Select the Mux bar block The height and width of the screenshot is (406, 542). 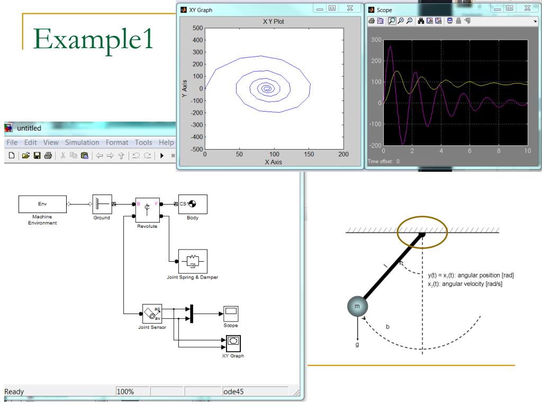192,313
